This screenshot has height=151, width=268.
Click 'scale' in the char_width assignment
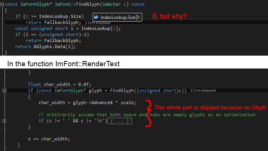coord(127,103)
